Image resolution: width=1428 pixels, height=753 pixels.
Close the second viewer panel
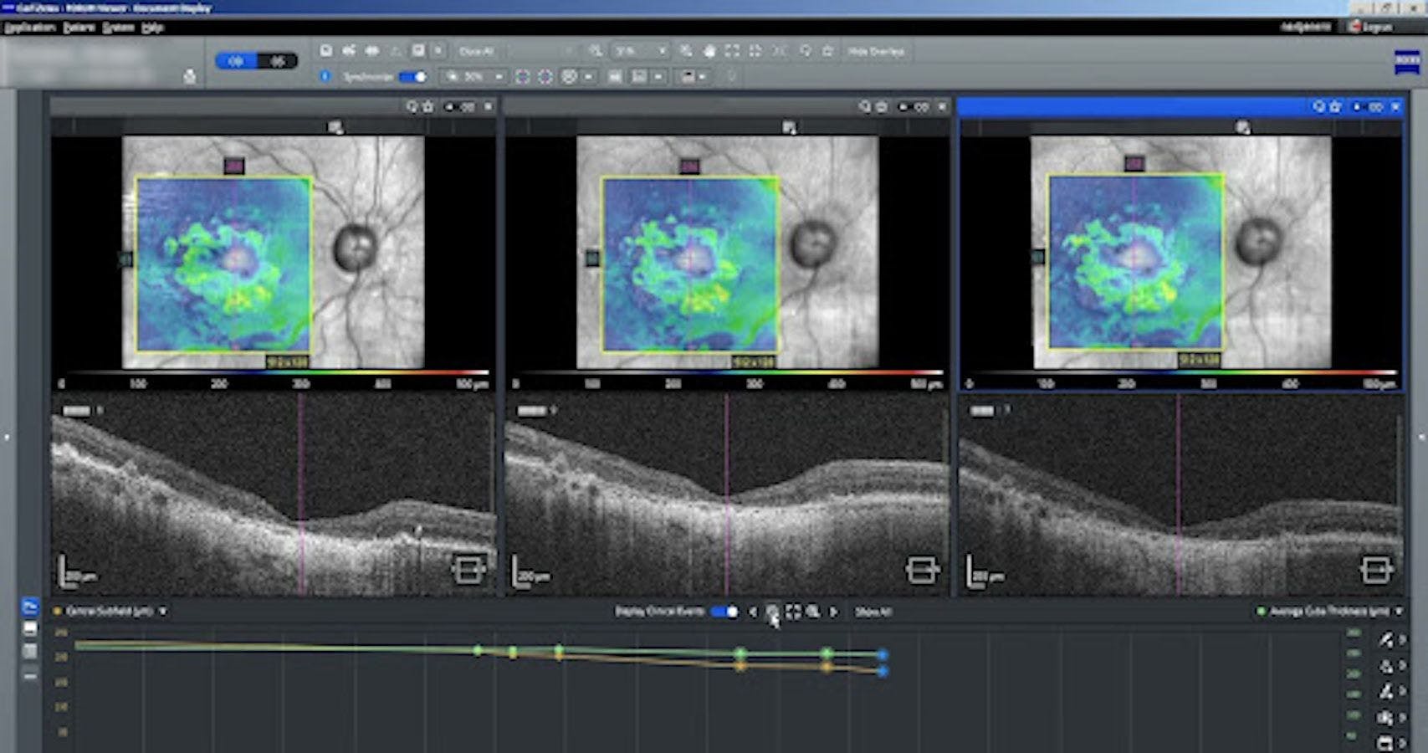click(x=942, y=107)
